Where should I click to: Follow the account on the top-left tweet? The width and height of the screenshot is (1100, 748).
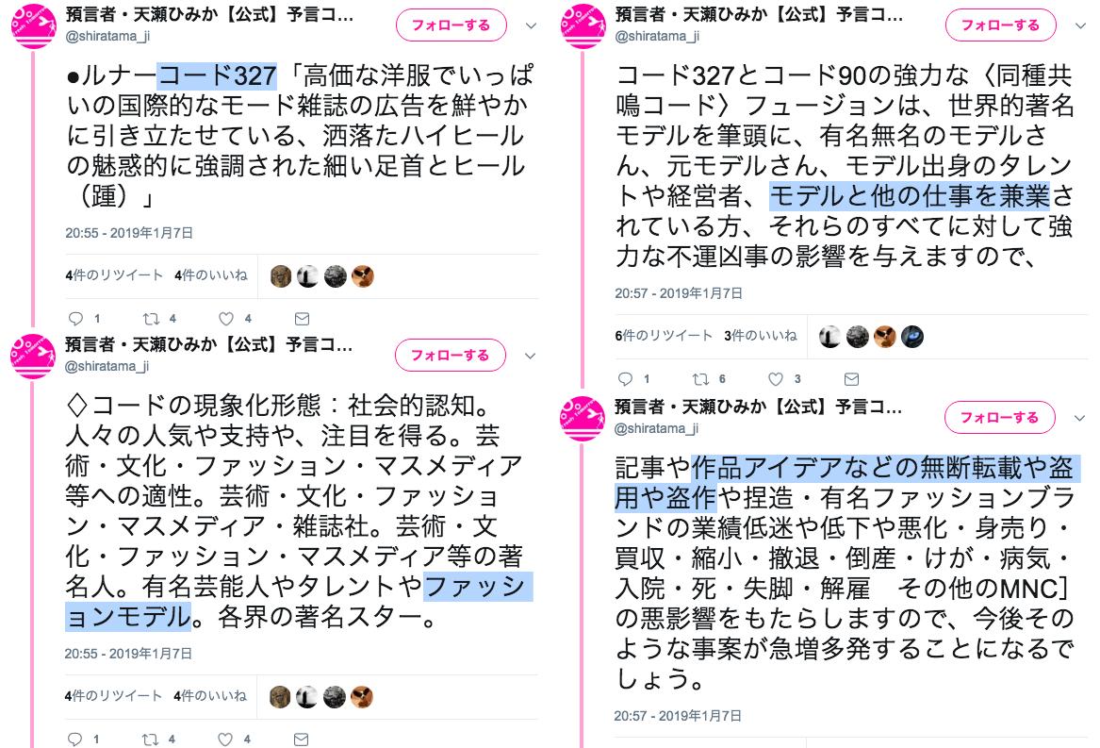[x=451, y=25]
